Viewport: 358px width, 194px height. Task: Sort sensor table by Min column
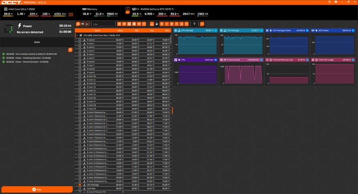pyautogui.click(x=136, y=31)
